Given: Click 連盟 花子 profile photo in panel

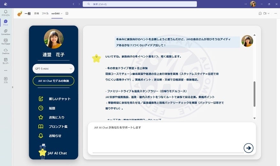Looking at the screenshot, I should point(54,39).
